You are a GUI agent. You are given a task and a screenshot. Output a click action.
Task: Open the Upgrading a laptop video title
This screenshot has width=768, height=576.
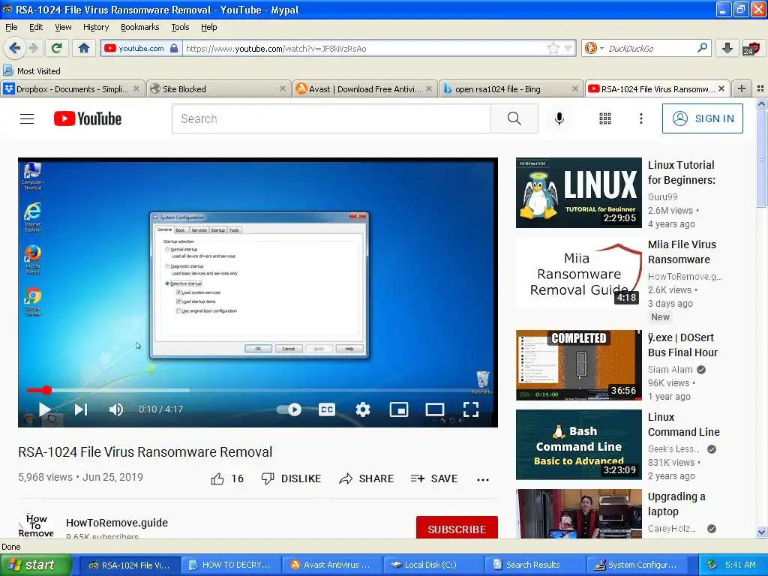(676, 504)
